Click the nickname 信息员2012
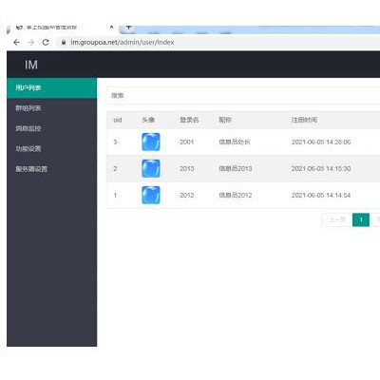The width and height of the screenshot is (380, 380). [x=236, y=195]
